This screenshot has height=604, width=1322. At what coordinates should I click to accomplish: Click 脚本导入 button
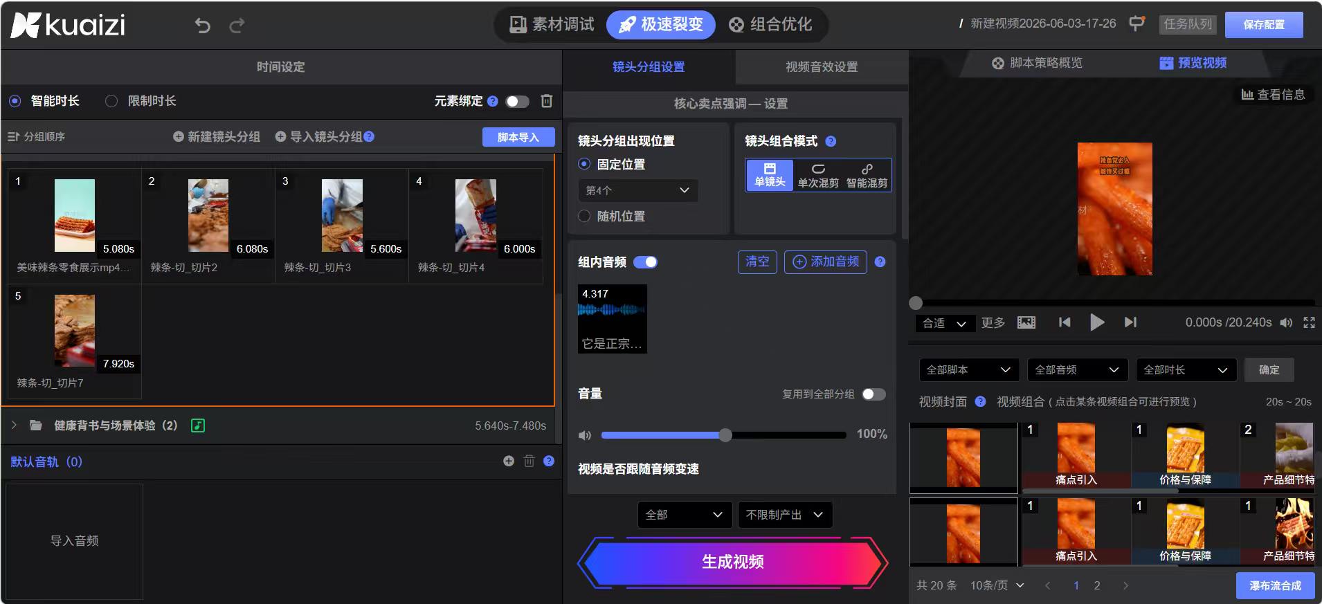tap(518, 137)
